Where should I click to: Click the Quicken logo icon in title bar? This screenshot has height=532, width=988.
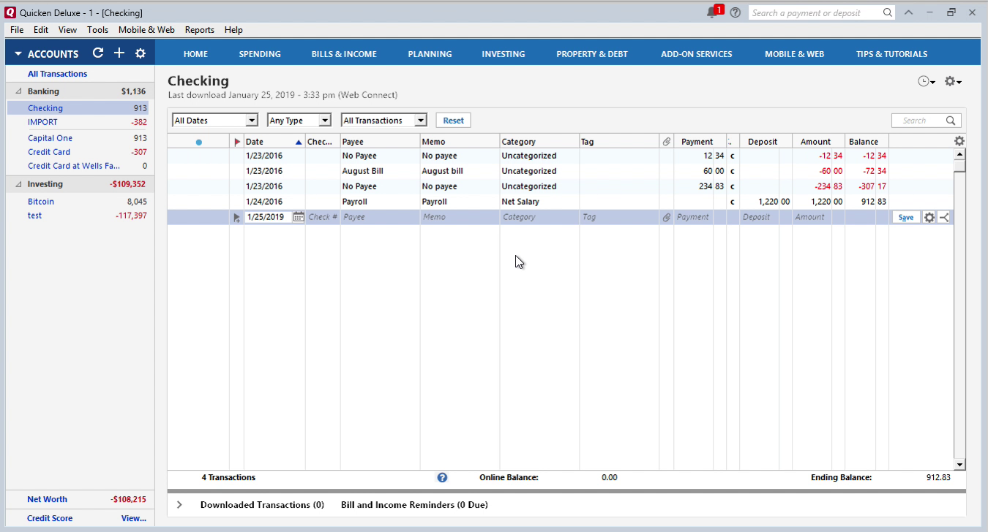tap(10, 12)
